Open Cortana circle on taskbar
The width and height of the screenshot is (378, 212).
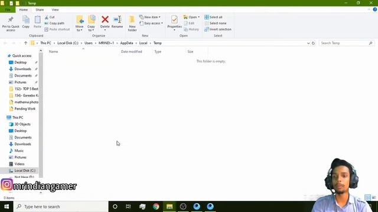pos(115,207)
